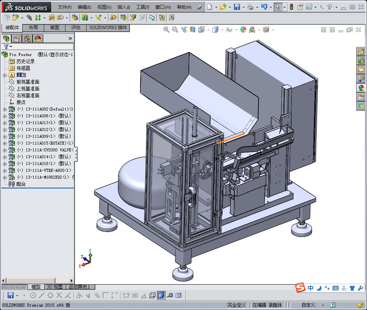Open the Save dropdown arrow in top toolbar
Screen dimensions: 367x310
click(243, 7)
